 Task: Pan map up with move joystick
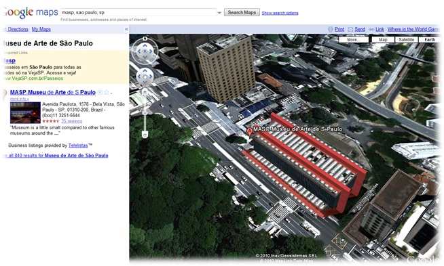click(145, 70)
